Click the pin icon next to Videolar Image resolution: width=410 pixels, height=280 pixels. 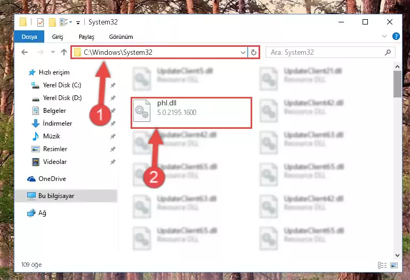click(x=112, y=162)
